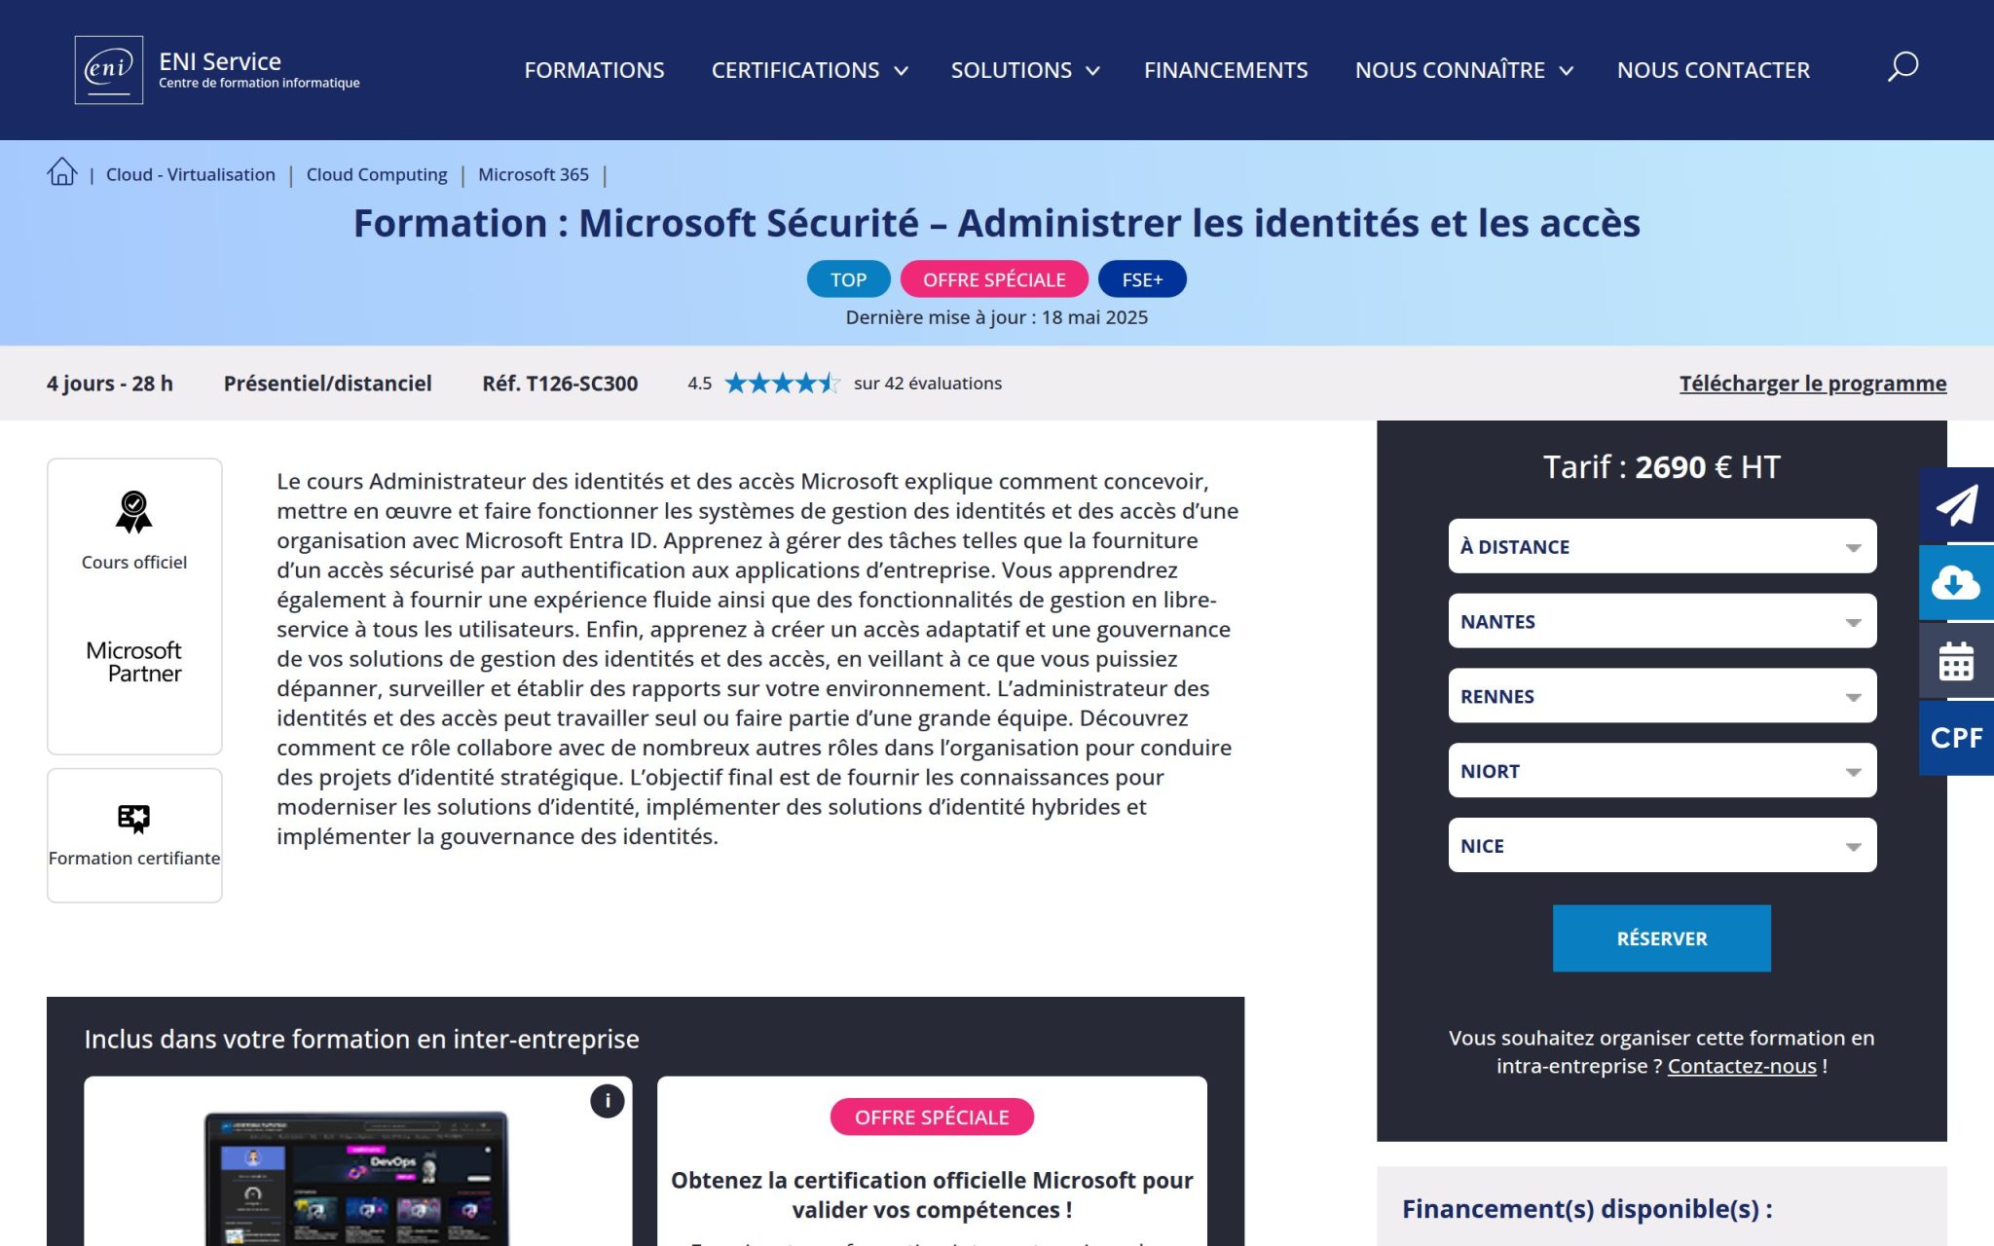The image size is (1994, 1246).
Task: Click the OFFRE SPÉCIALE badge under the title
Action: [994, 279]
